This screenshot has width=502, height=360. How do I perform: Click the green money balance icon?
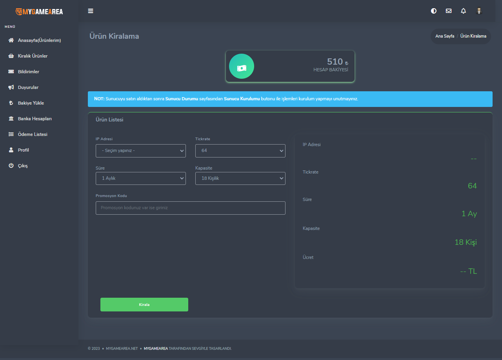[242, 66]
